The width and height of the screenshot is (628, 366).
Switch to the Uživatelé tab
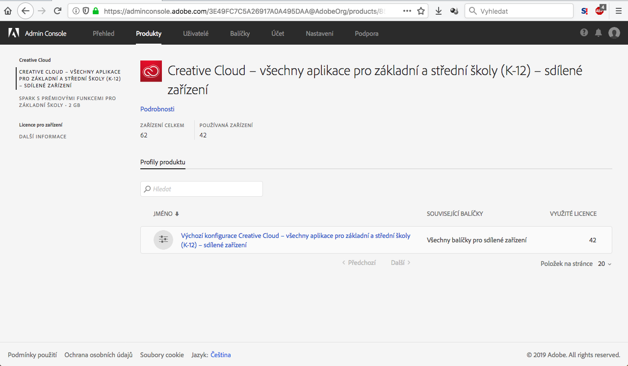pyautogui.click(x=196, y=33)
